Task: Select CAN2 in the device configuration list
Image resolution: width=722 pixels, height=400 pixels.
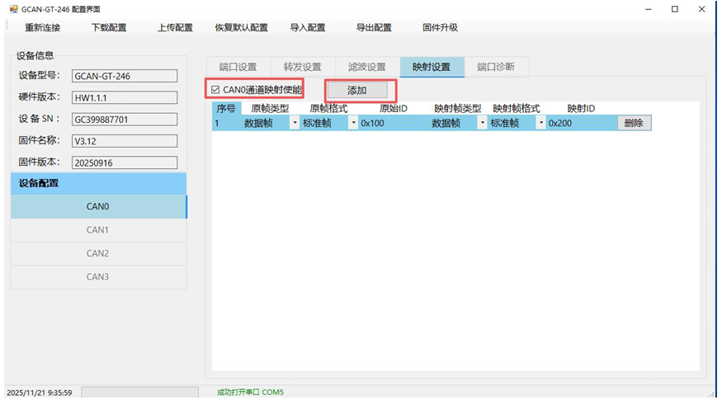Action: (98, 253)
